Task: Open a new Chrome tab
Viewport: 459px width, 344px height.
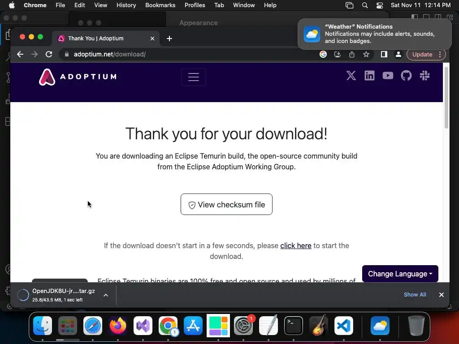Action: (x=169, y=39)
